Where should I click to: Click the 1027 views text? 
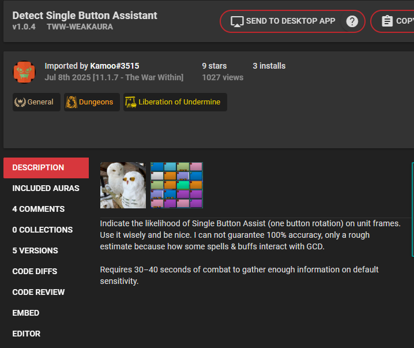pyautogui.click(x=223, y=77)
